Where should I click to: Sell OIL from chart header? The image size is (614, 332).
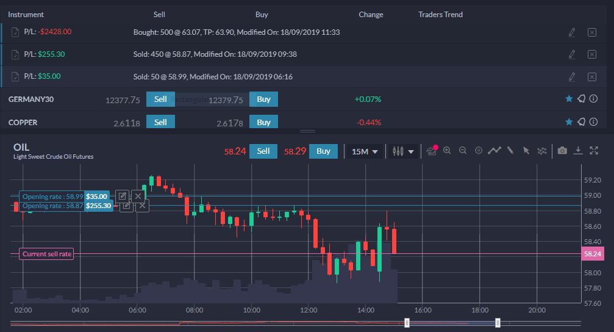[x=263, y=151]
